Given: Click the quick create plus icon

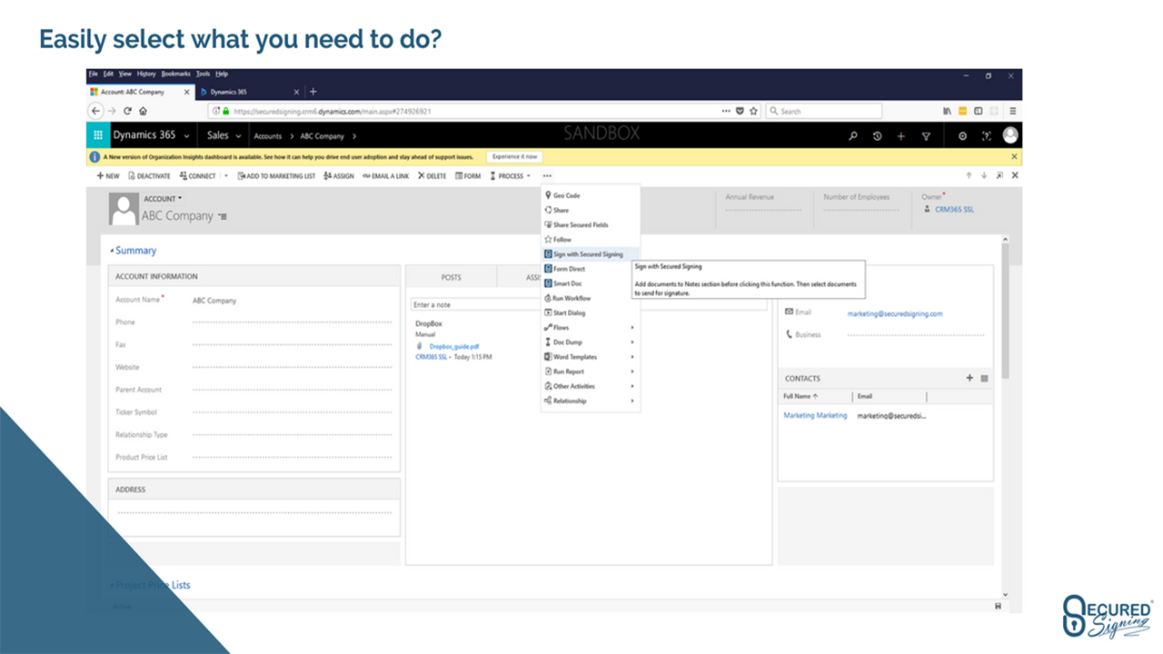Looking at the screenshot, I should (901, 135).
